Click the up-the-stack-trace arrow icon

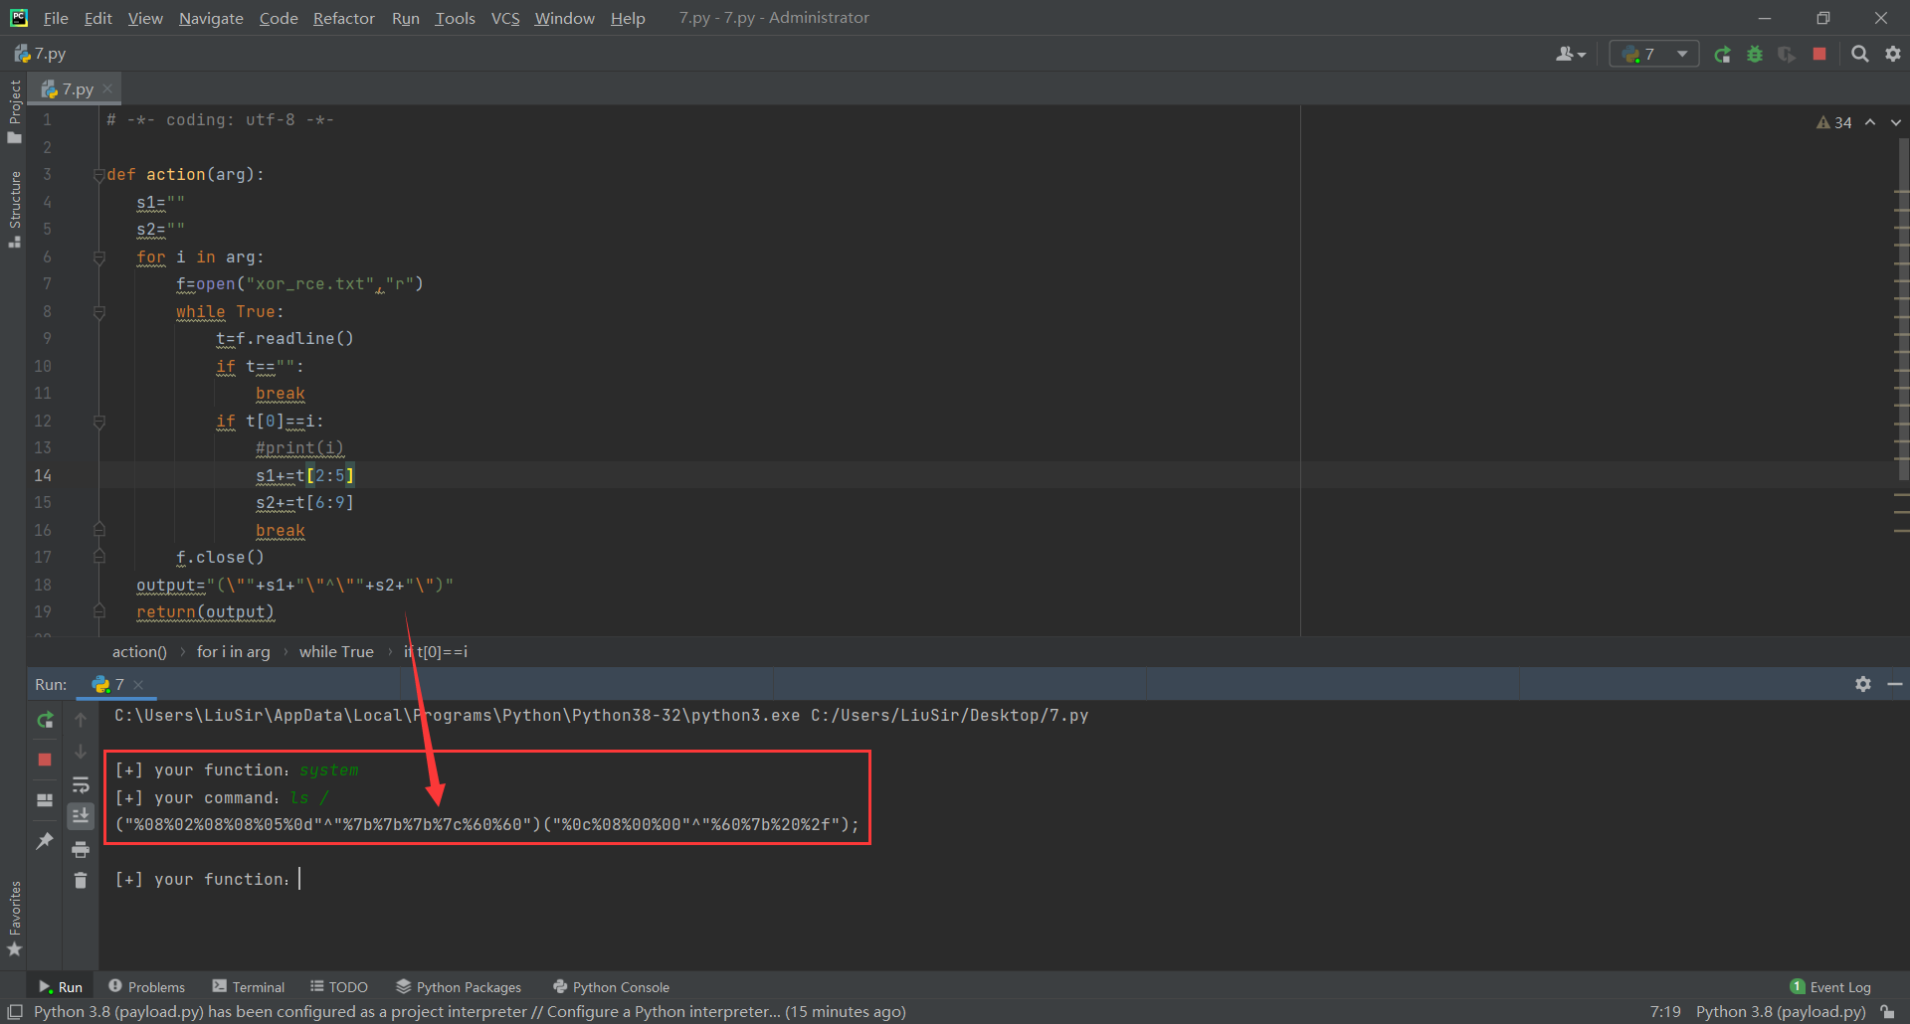click(81, 720)
